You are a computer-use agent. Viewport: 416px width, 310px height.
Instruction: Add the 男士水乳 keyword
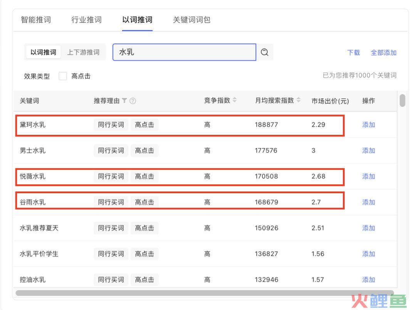click(369, 151)
